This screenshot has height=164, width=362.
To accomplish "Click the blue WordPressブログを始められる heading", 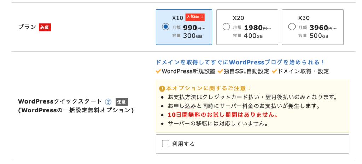I will coord(240,62).
